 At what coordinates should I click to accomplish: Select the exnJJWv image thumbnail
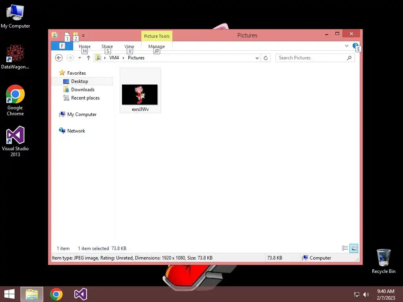(x=140, y=94)
